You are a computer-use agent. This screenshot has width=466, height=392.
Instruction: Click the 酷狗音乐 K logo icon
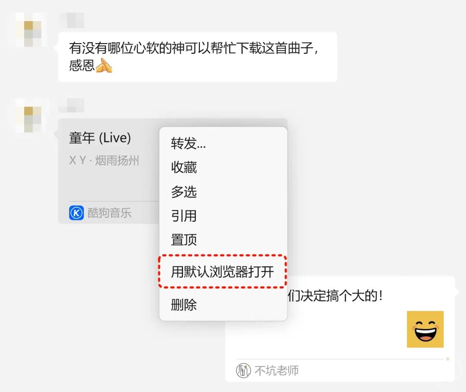(x=76, y=213)
